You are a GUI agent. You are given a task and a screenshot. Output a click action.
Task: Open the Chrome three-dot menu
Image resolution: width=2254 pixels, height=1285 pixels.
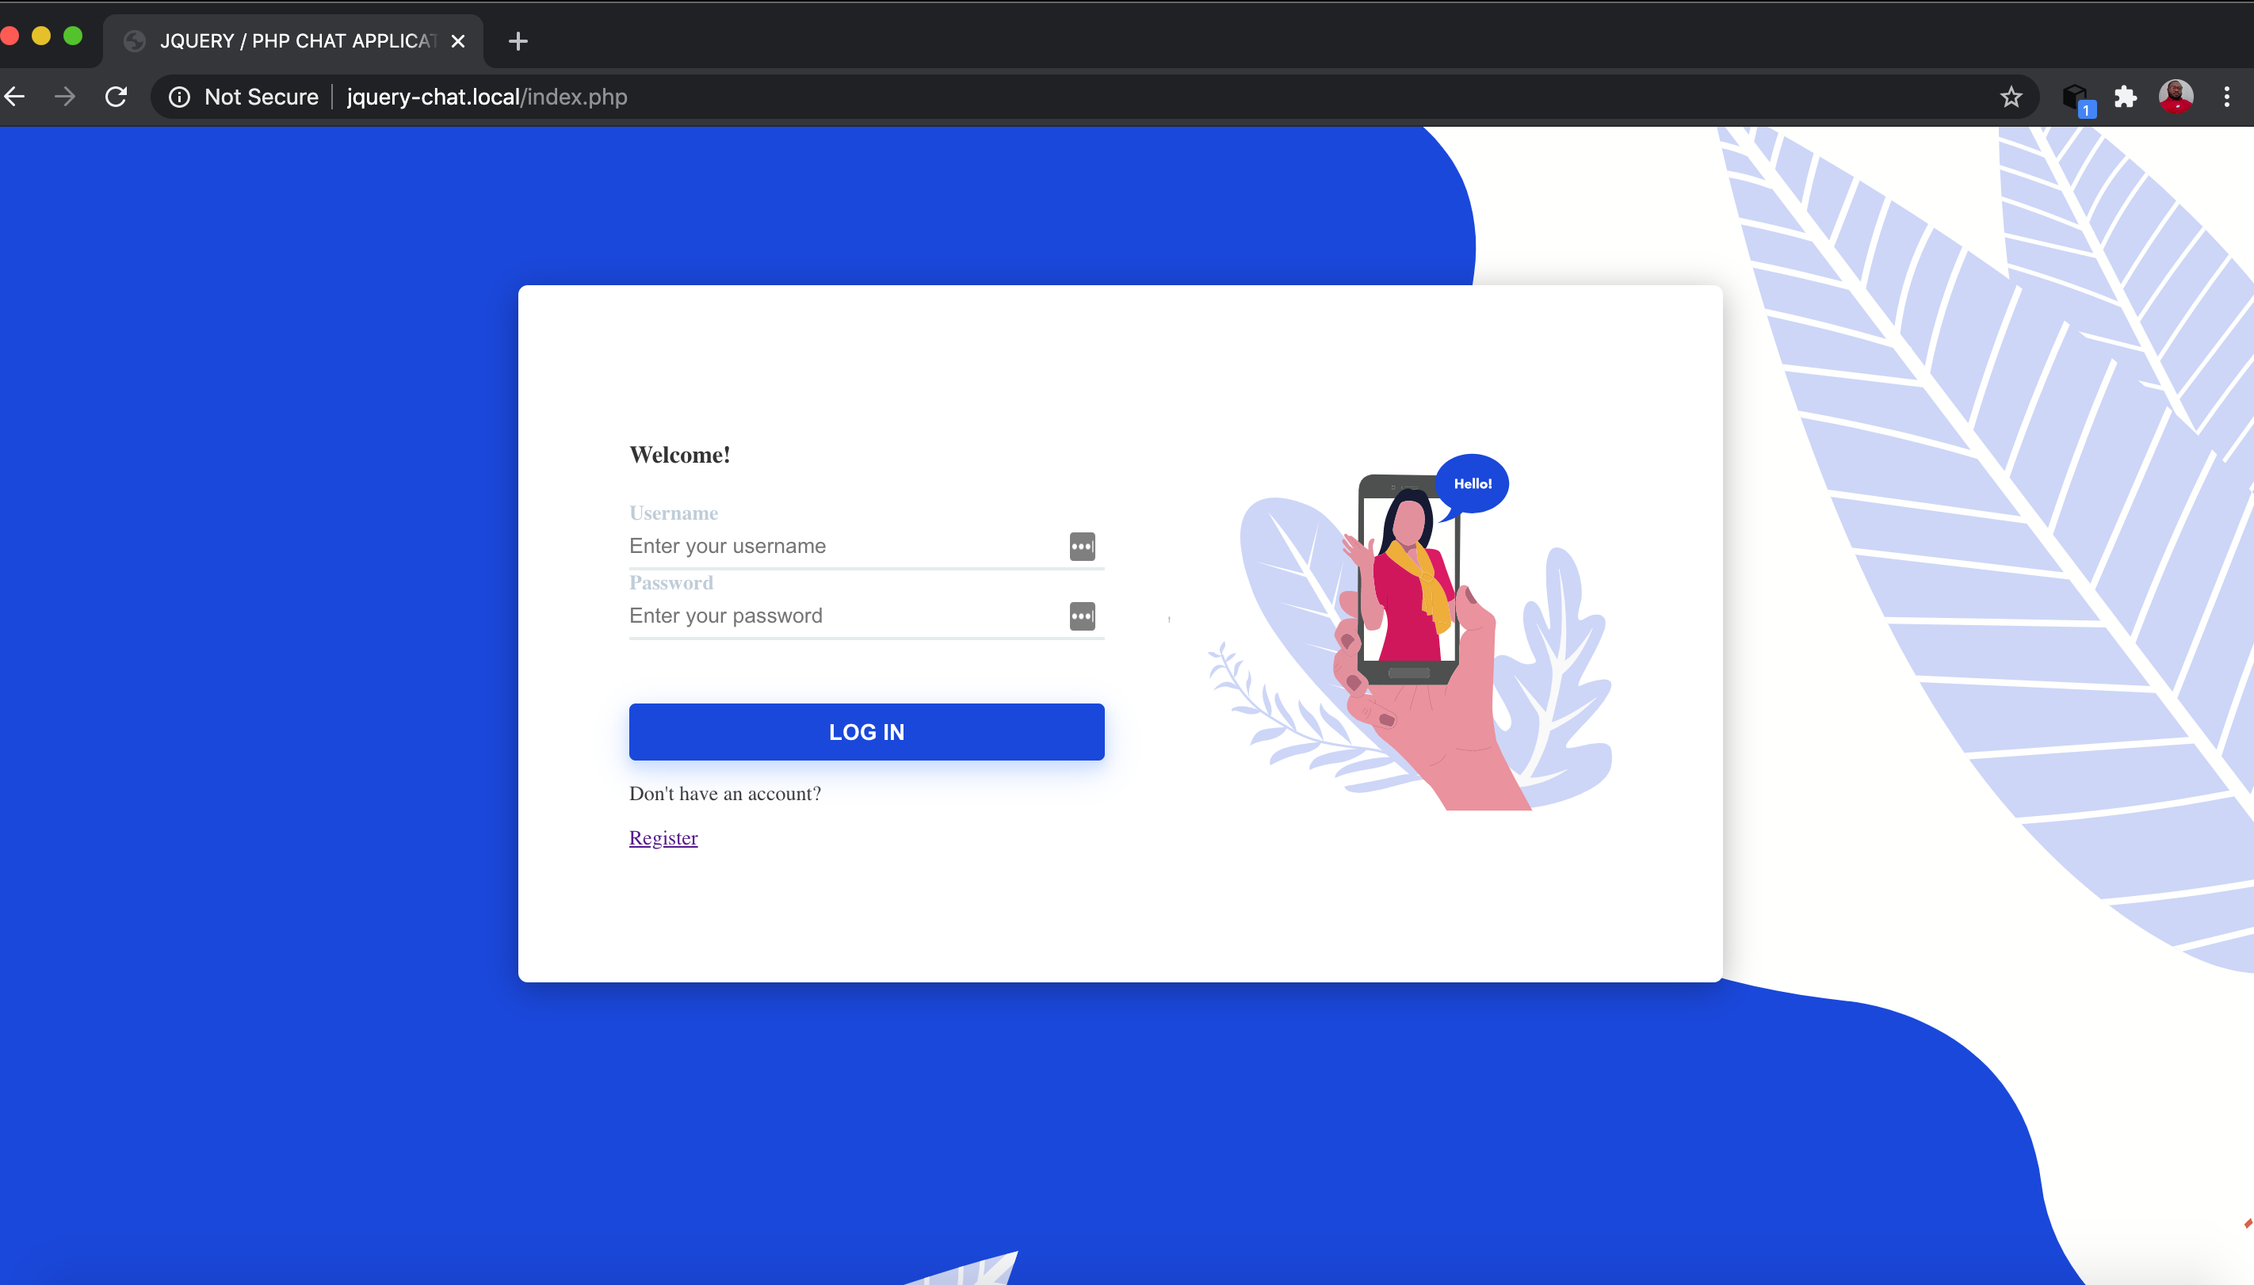tap(2226, 97)
